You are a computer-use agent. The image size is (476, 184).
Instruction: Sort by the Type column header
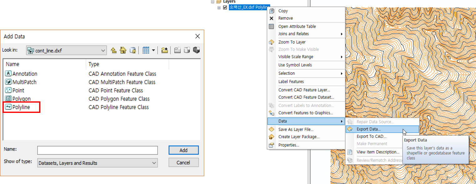point(127,64)
